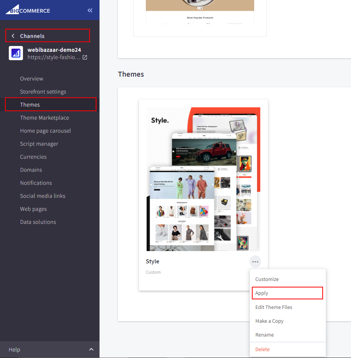Choose Apply from the theme menu
This screenshot has height=358, width=351.
tap(262, 293)
